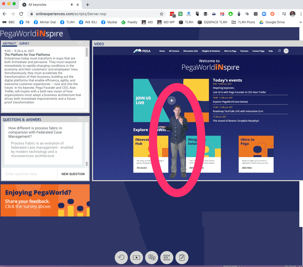Go back using the browser back arrow
This screenshot has height=267, width=303.
click(4, 14)
